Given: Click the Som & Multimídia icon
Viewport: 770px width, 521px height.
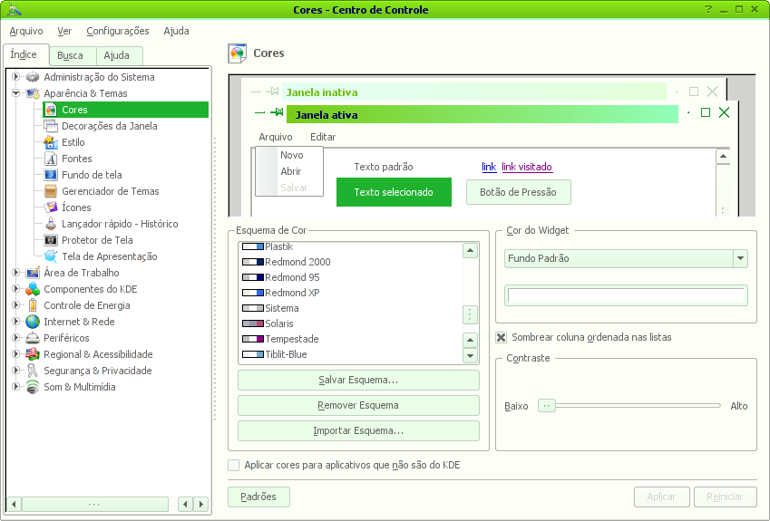Looking at the screenshot, I should coord(33,387).
